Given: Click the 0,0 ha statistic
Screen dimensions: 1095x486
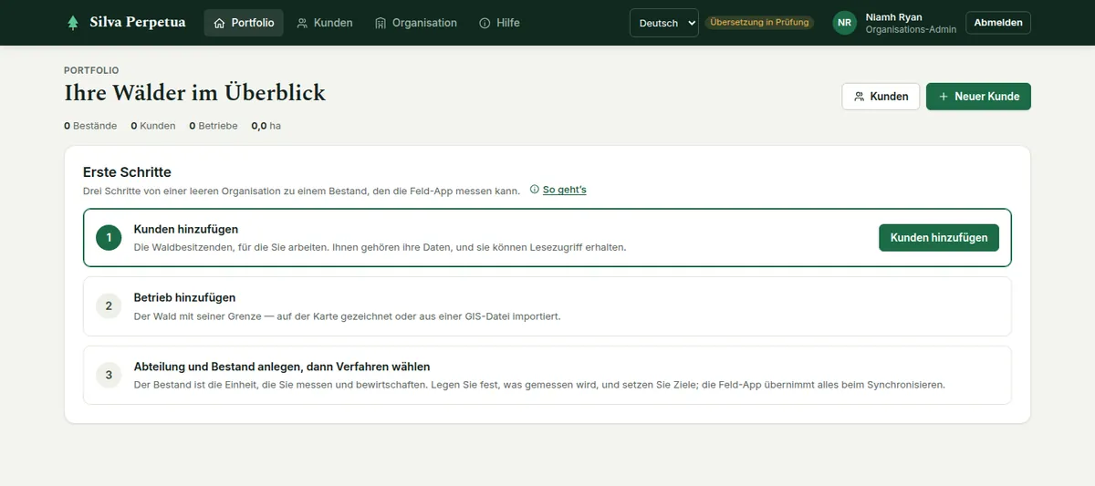Looking at the screenshot, I should tap(266, 126).
